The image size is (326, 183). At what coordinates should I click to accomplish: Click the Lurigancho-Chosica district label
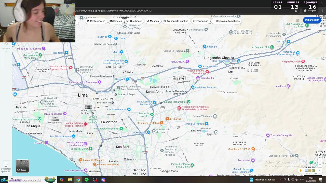[219, 58]
